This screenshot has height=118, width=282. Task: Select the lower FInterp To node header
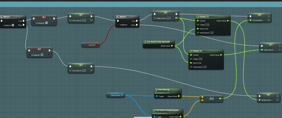click(206, 51)
